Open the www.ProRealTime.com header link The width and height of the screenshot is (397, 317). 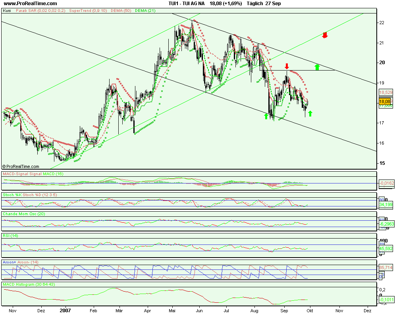tap(31, 4)
